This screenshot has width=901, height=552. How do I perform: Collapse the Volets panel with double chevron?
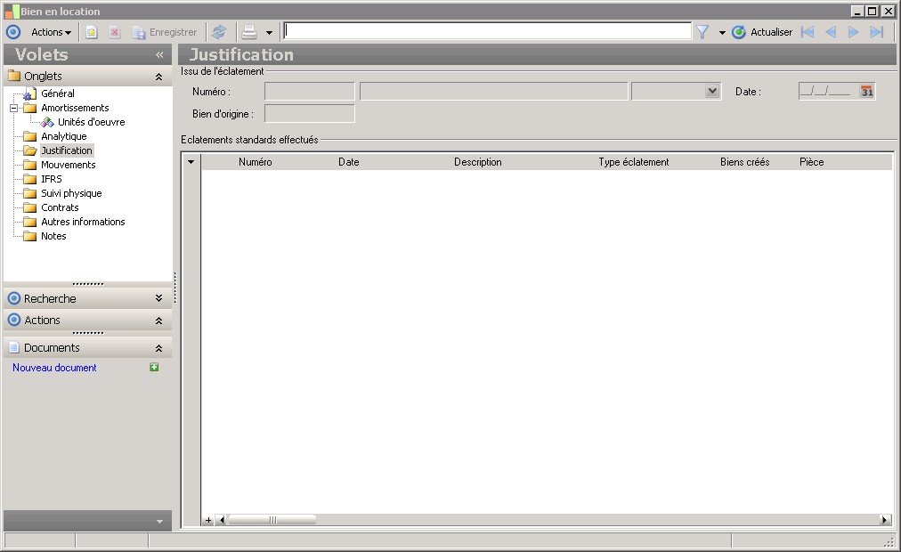pyautogui.click(x=159, y=54)
